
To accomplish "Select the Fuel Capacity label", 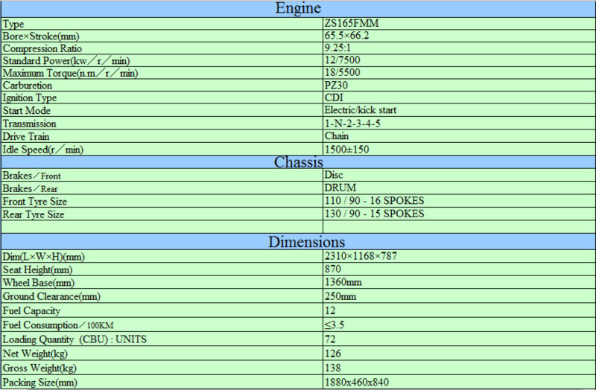I will pyautogui.click(x=31, y=310).
